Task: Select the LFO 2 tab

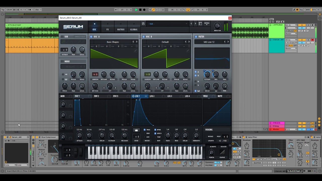Action: pyautogui.click(x=152, y=96)
